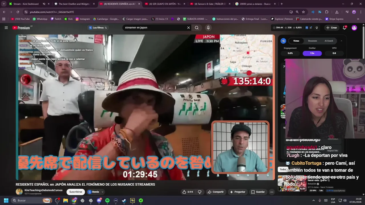Open Chrome downloads icon
The image size is (365, 205).
tap(337, 12)
